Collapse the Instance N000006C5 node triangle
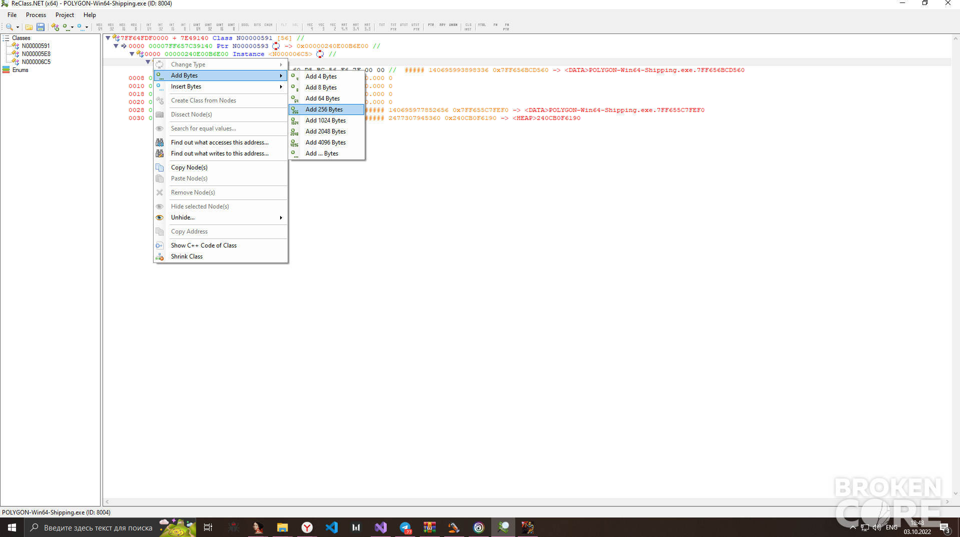This screenshot has height=537, width=960. (132, 54)
